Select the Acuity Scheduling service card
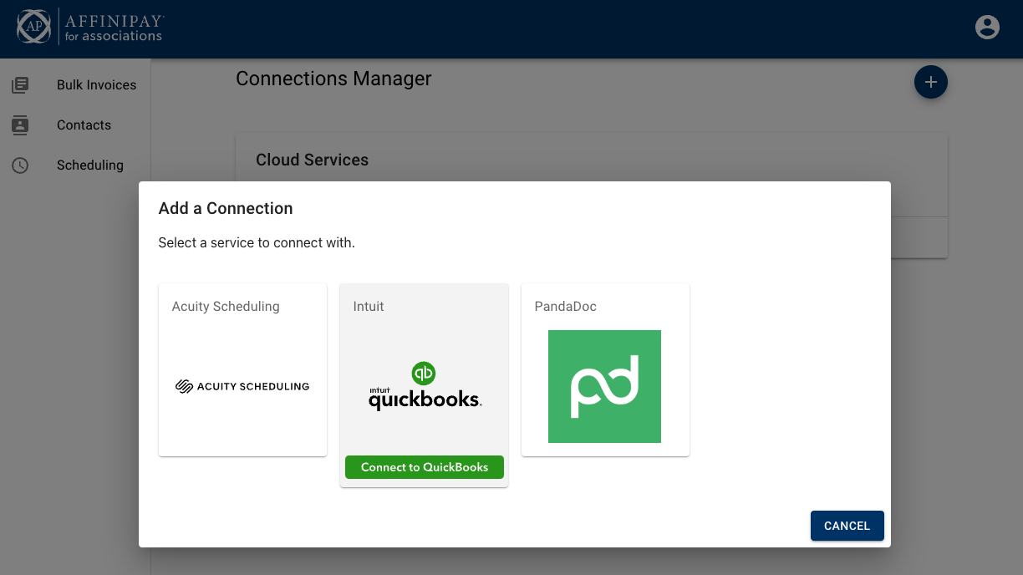Image resolution: width=1023 pixels, height=575 pixels. [242, 369]
